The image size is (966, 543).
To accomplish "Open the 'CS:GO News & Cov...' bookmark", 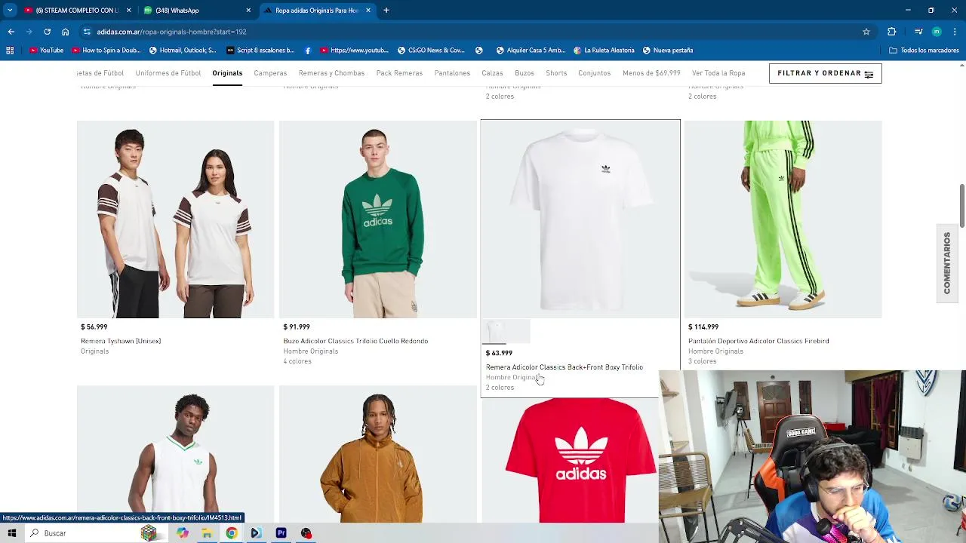I will (x=431, y=51).
